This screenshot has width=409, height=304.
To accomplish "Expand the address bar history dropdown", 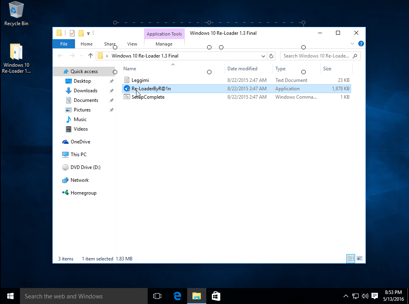I will coord(263,56).
